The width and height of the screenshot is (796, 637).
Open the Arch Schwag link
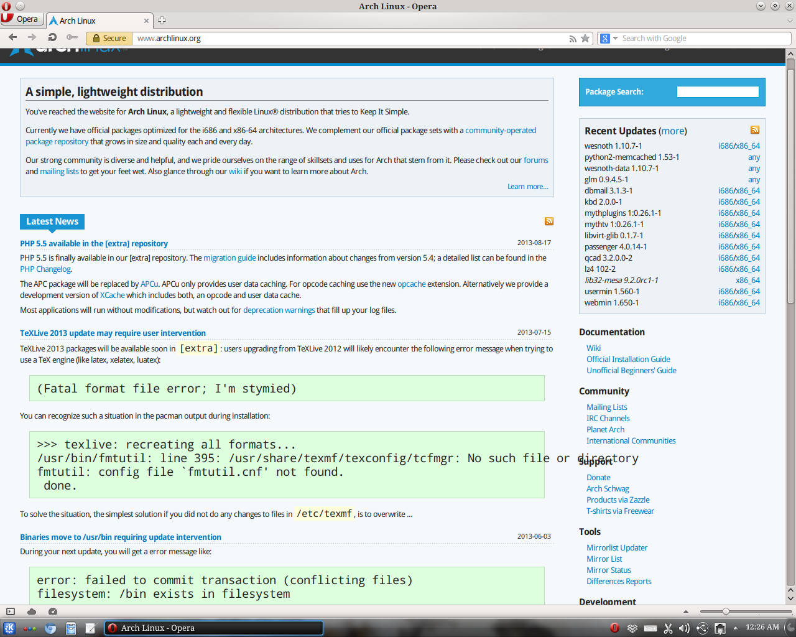click(608, 488)
